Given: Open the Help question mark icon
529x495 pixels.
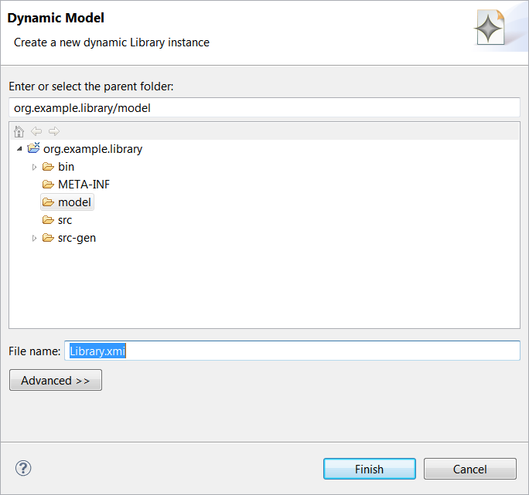Looking at the screenshot, I should click(23, 468).
